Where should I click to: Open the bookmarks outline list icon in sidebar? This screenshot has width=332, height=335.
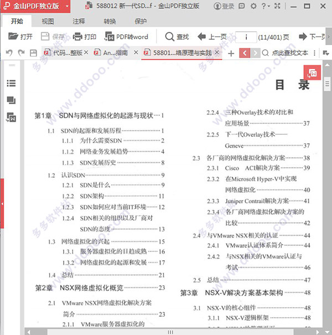coord(11,83)
